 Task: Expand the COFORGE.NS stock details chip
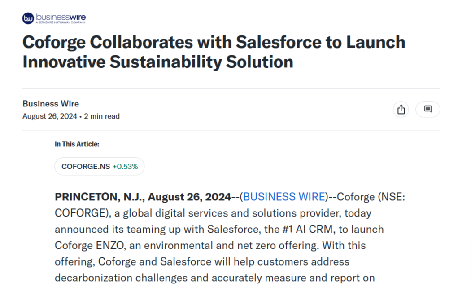pyautogui.click(x=99, y=166)
